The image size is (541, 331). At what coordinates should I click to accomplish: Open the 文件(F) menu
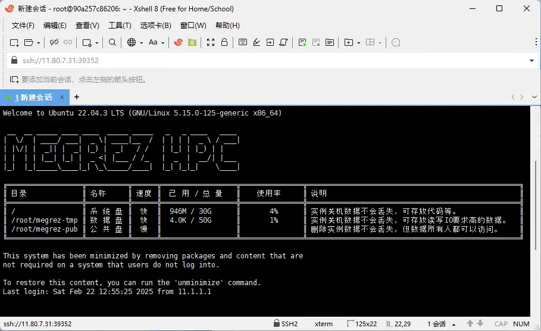[23, 26]
